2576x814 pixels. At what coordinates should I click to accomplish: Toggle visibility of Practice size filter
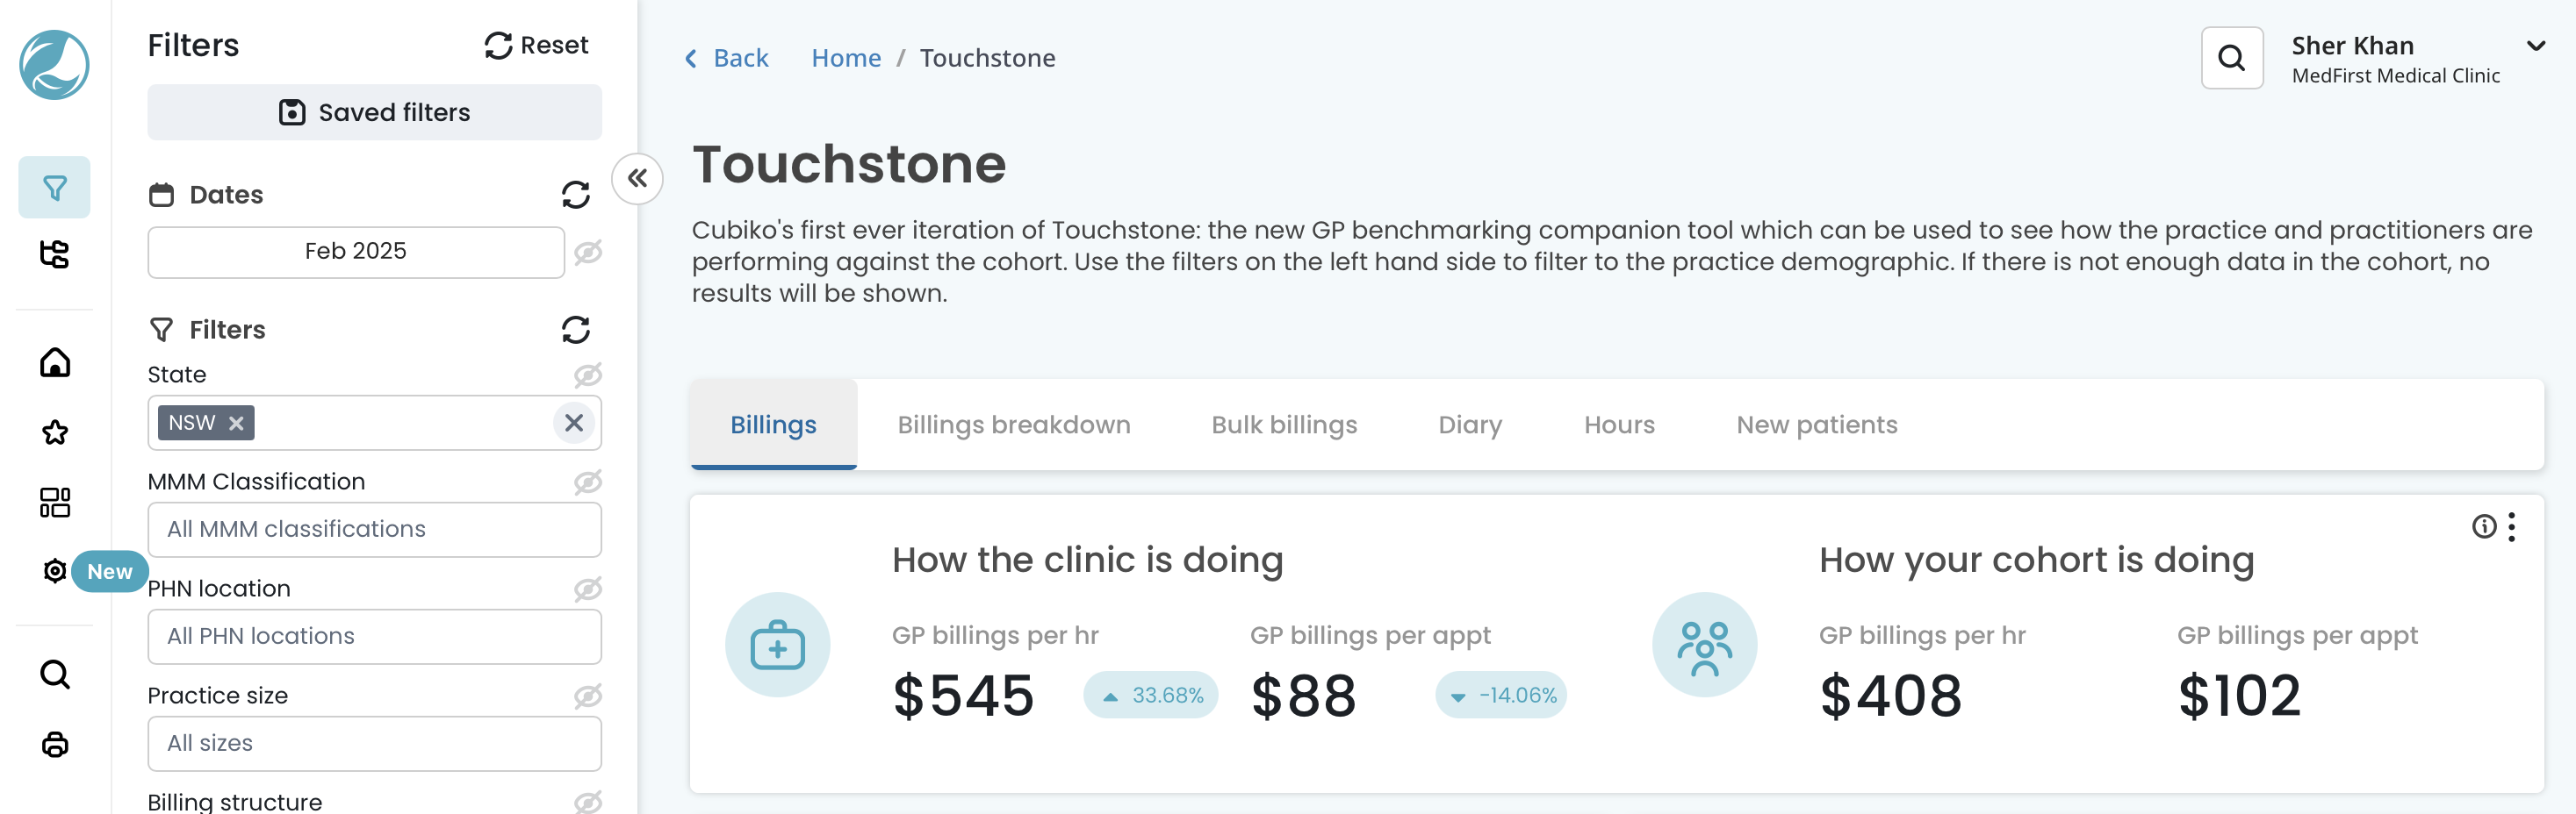pos(587,696)
